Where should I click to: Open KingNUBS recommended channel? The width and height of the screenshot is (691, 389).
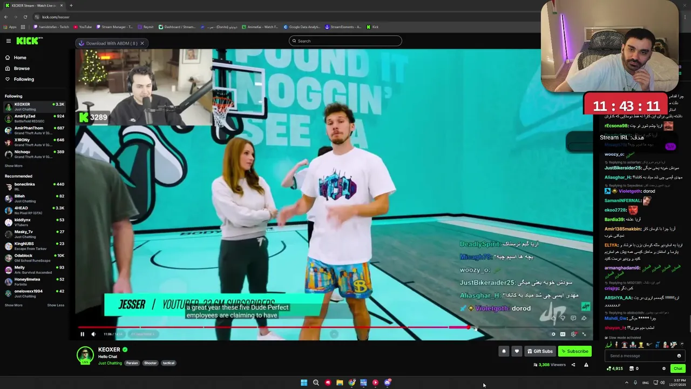pyautogui.click(x=35, y=246)
